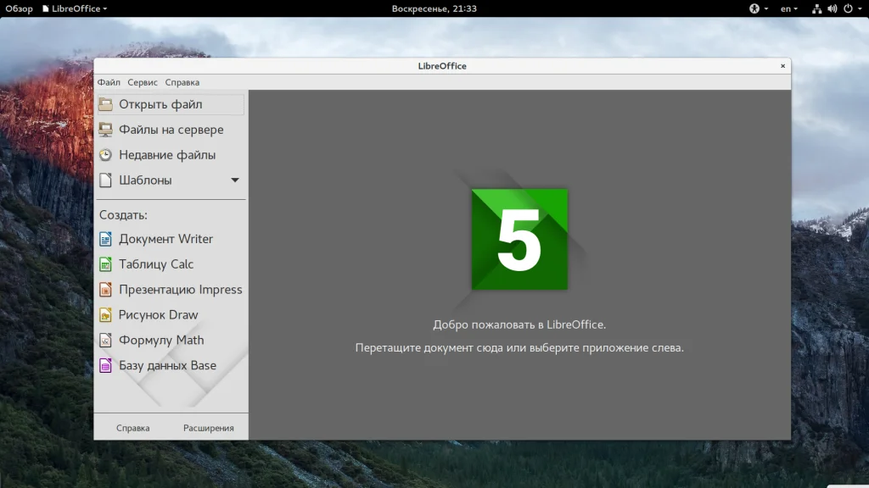The width and height of the screenshot is (869, 488).
Task: Open the Сервис menu
Action: pos(143,82)
